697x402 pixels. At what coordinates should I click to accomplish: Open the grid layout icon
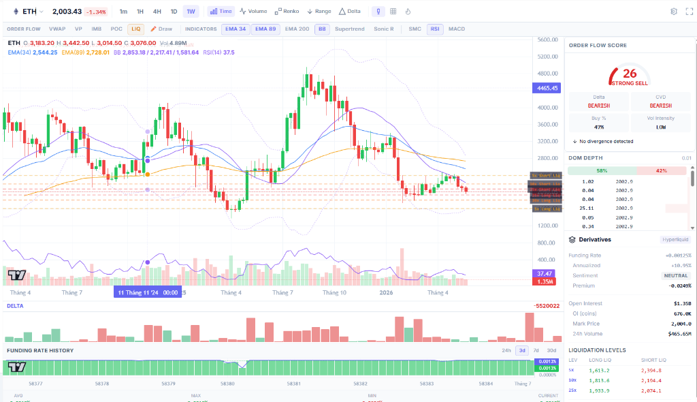click(x=393, y=12)
